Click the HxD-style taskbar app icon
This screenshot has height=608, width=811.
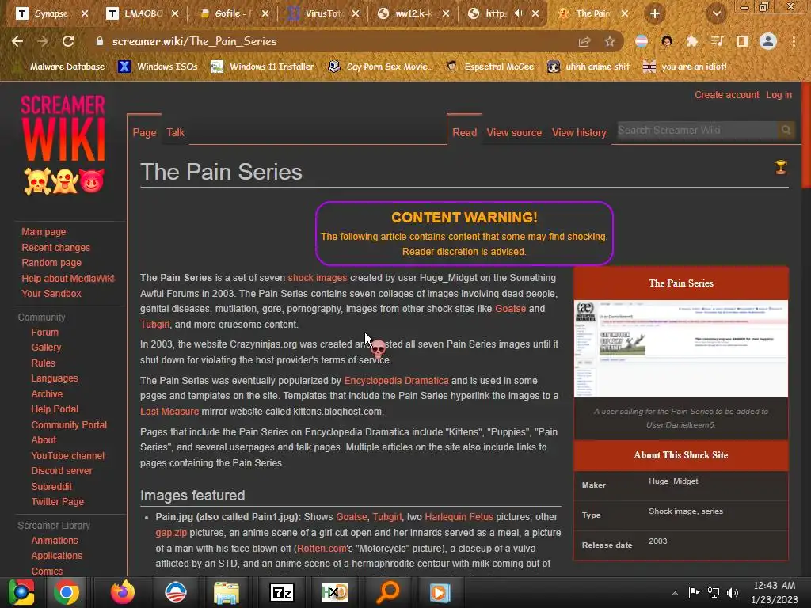[335, 592]
